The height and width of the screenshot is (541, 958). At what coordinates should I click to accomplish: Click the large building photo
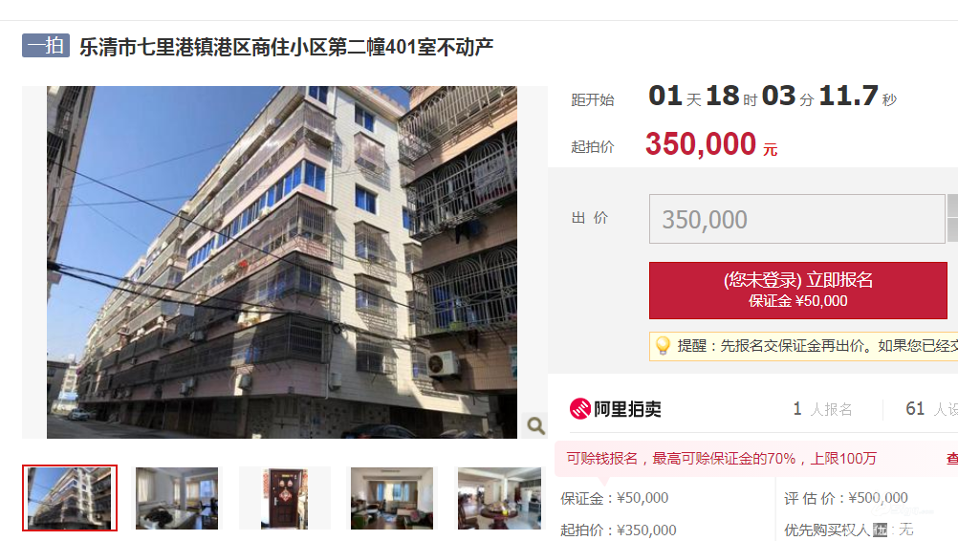click(282, 262)
